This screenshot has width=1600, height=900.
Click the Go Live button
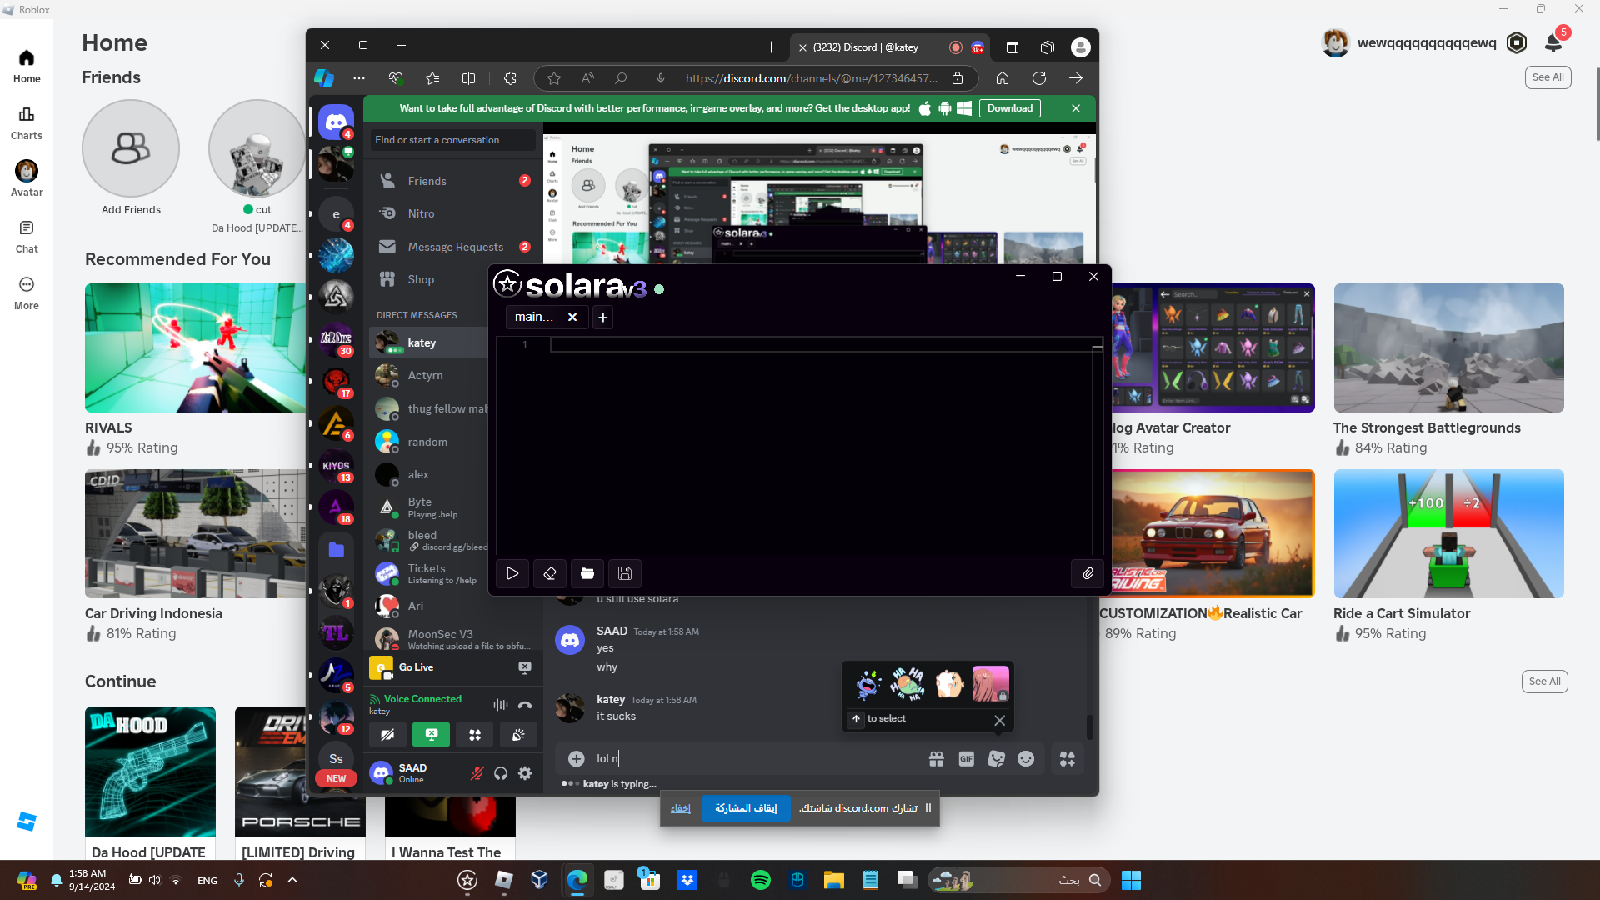click(416, 667)
